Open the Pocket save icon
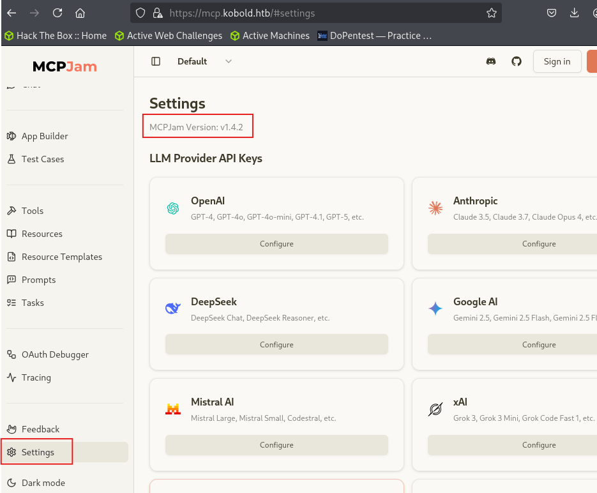The image size is (597, 493). tap(551, 13)
